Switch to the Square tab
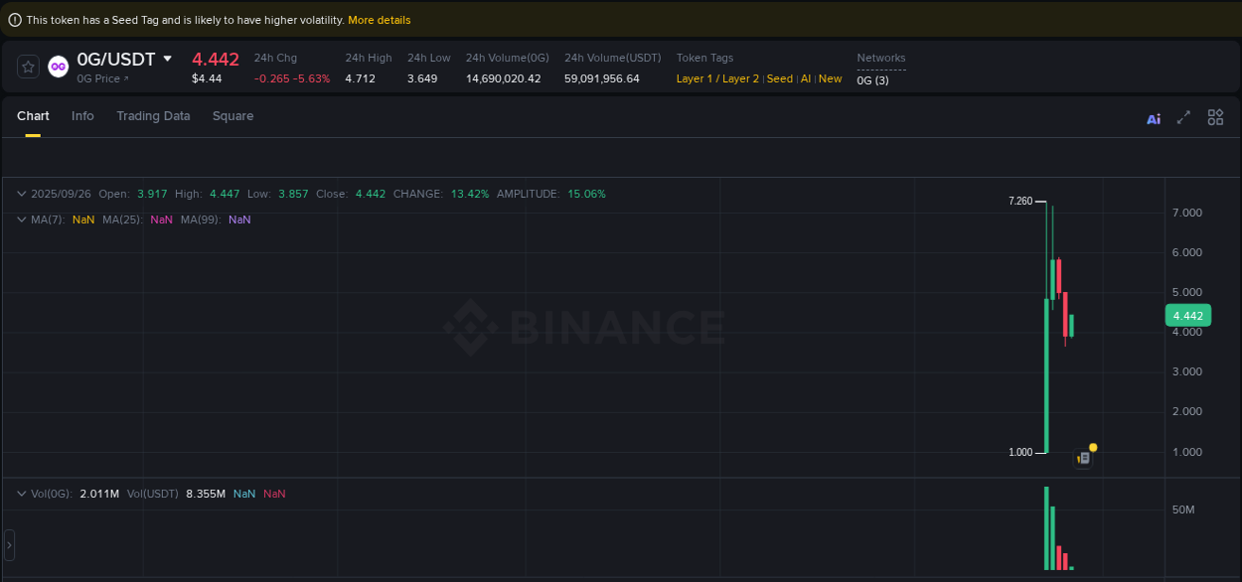 [233, 116]
